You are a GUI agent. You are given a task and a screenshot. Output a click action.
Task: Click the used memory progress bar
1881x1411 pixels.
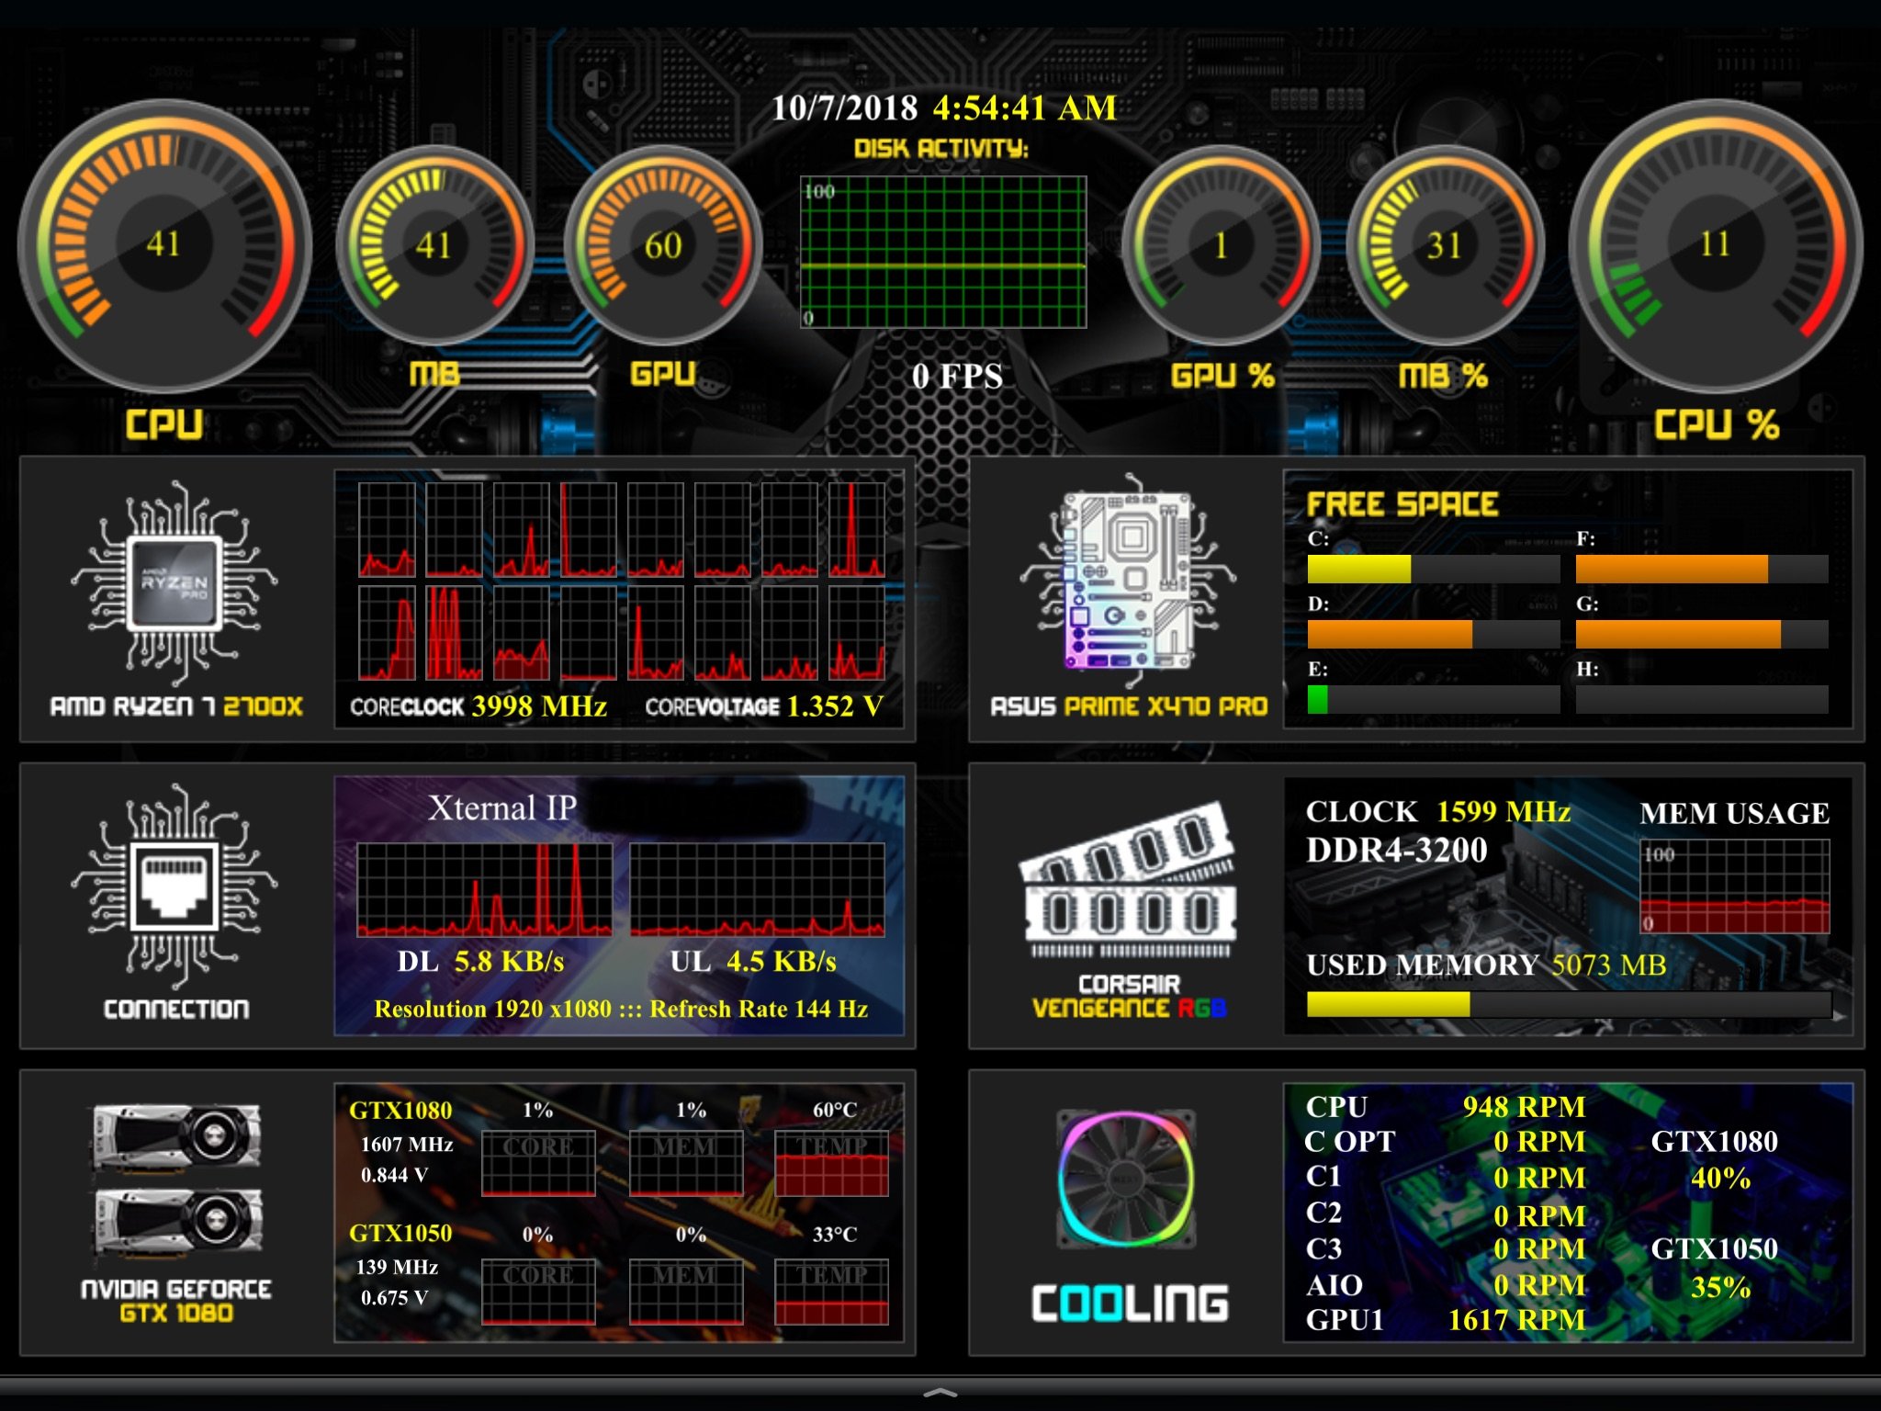(x=1569, y=1004)
